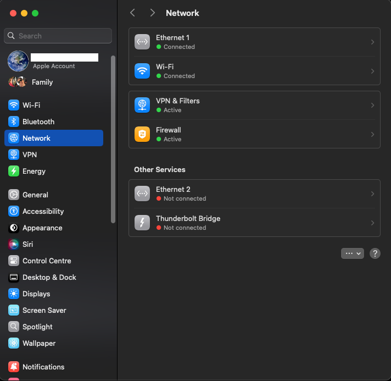This screenshot has width=391, height=381.
Task: Open the Screen Saver label
Action: [44, 310]
